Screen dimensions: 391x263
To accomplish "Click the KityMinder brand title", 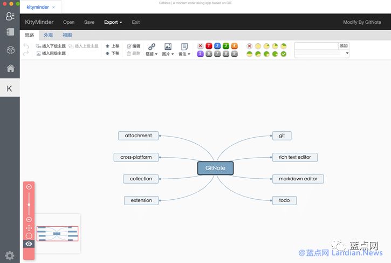I will [x=39, y=22].
